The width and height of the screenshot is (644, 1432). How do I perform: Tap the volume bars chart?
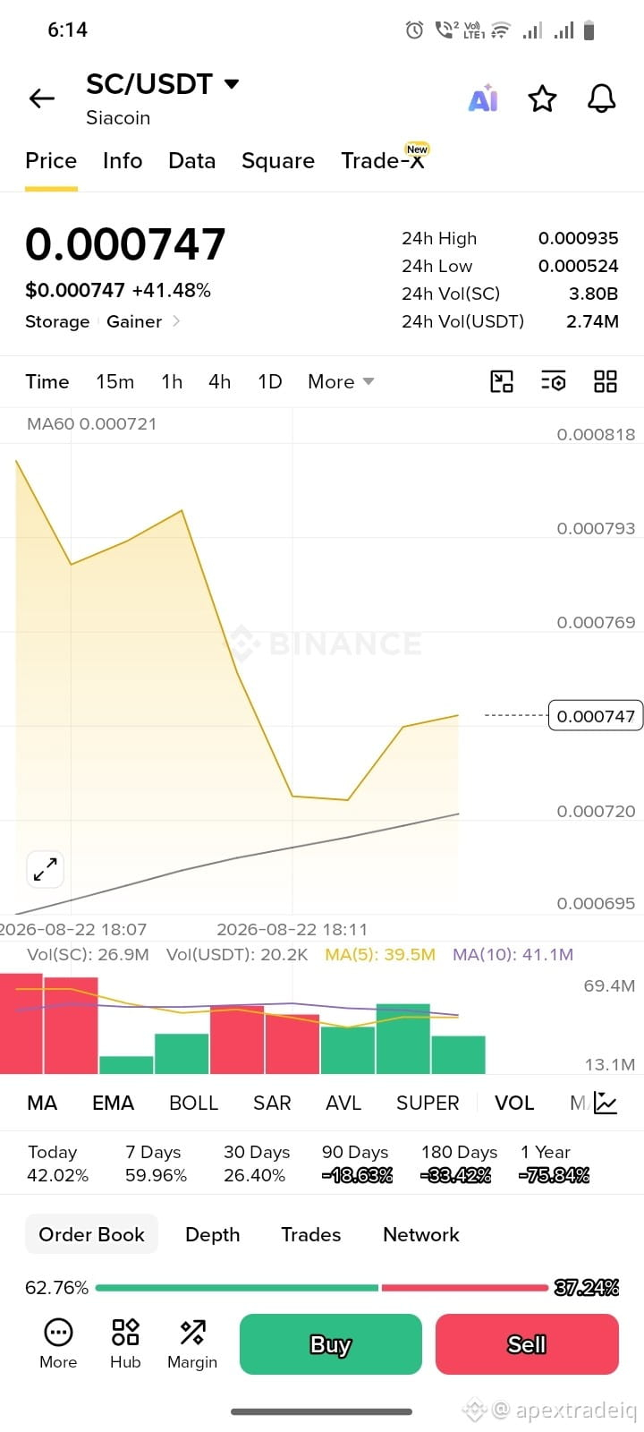coord(243,1023)
